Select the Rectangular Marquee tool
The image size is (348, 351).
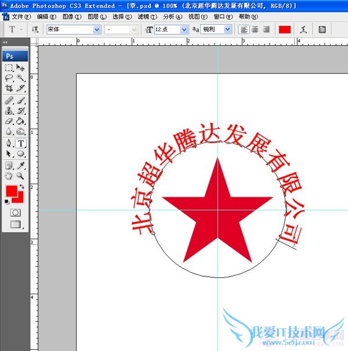9,68
